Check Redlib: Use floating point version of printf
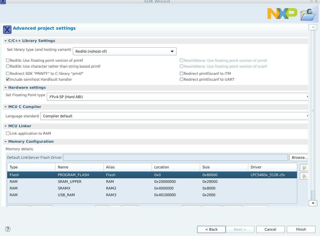320x236 pixels. [x=8, y=60]
